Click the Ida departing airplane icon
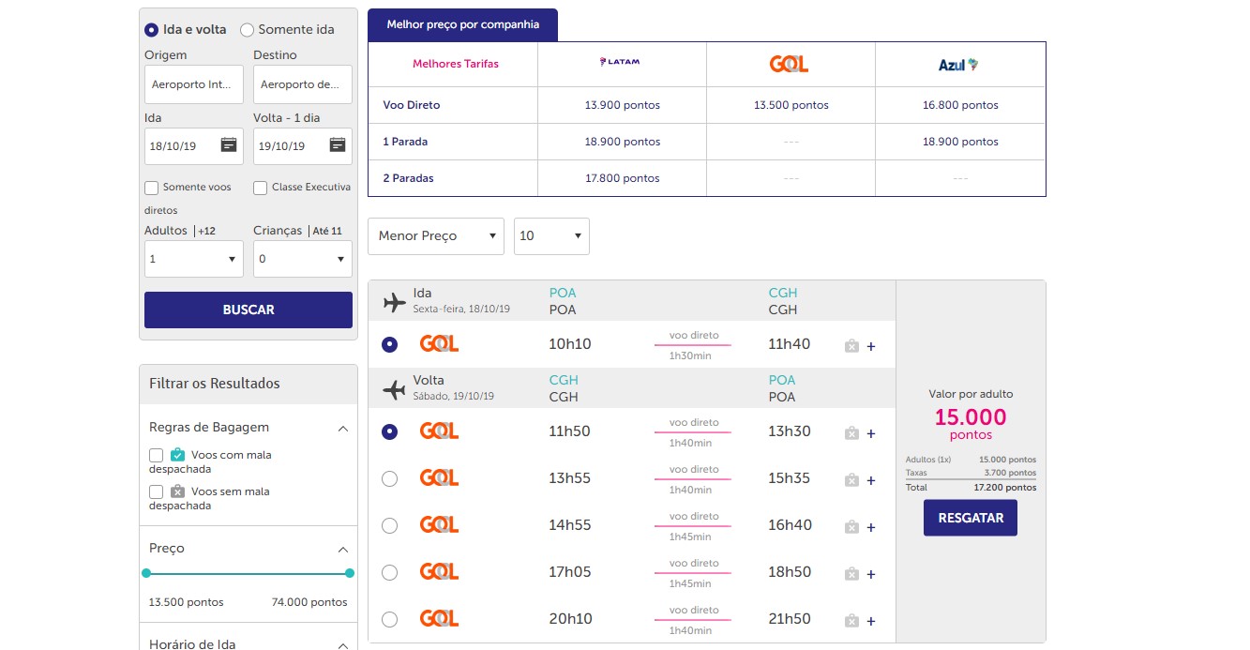This screenshot has width=1250, height=650. (x=395, y=302)
